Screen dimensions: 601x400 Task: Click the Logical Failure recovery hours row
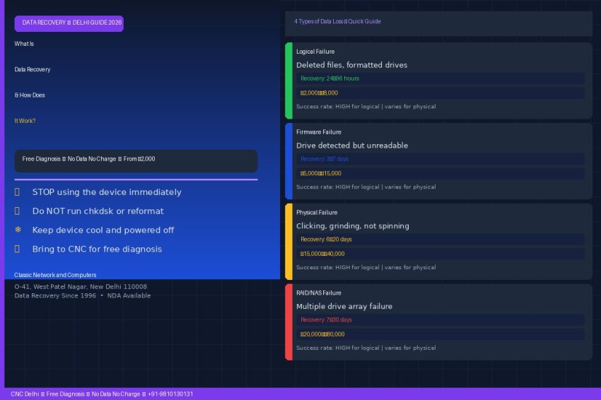440,78
